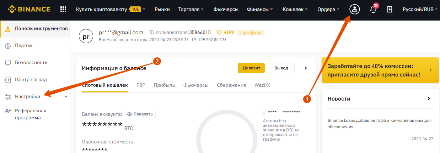Click the user ID 35866015
The width and height of the screenshot is (440, 153).
pyautogui.click(x=200, y=33)
